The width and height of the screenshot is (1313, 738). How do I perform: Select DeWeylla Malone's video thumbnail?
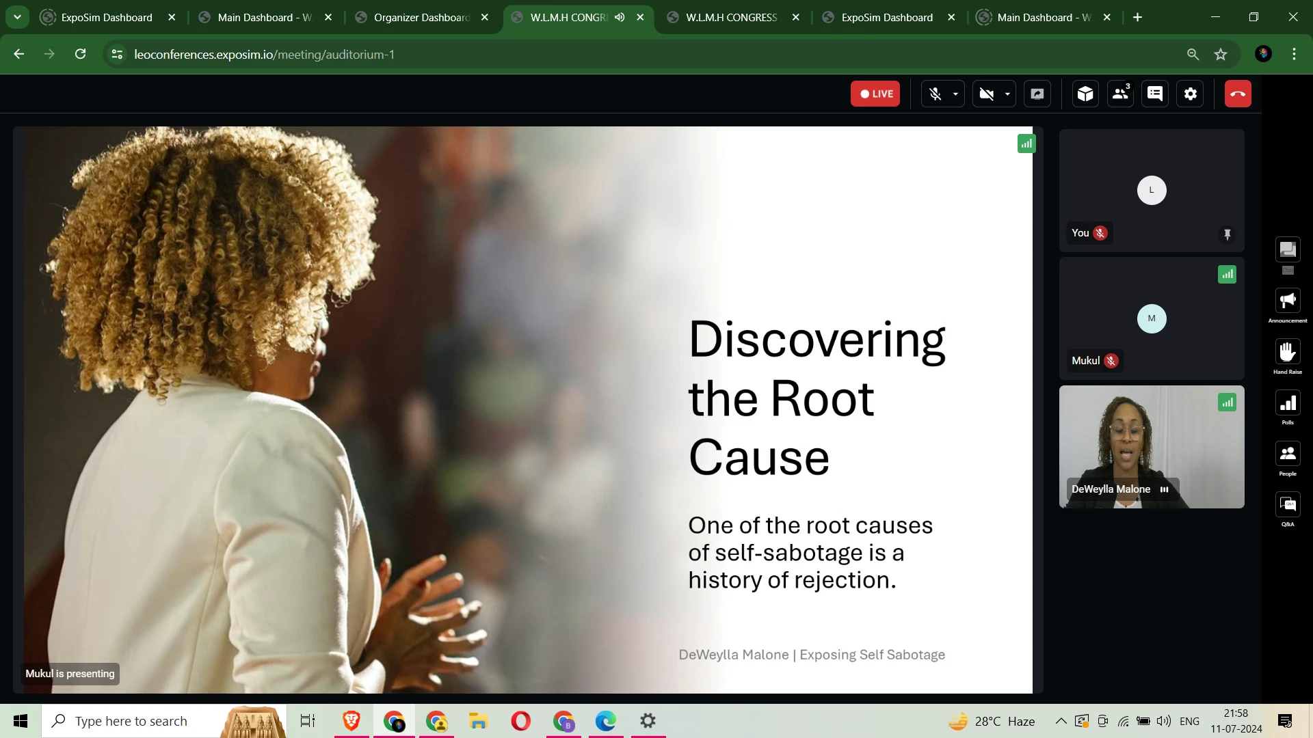pos(1152,447)
